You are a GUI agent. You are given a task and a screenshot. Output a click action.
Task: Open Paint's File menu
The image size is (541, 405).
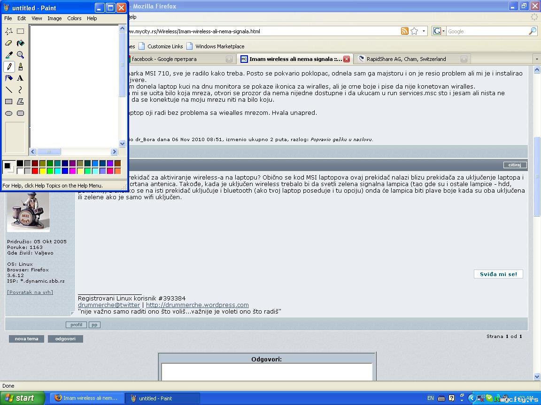(x=8, y=18)
